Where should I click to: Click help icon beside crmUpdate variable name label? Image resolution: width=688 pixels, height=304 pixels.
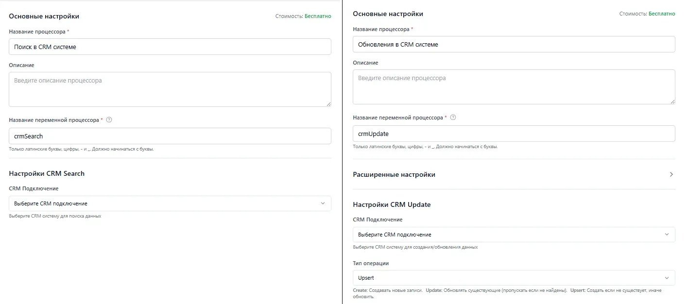pos(453,118)
